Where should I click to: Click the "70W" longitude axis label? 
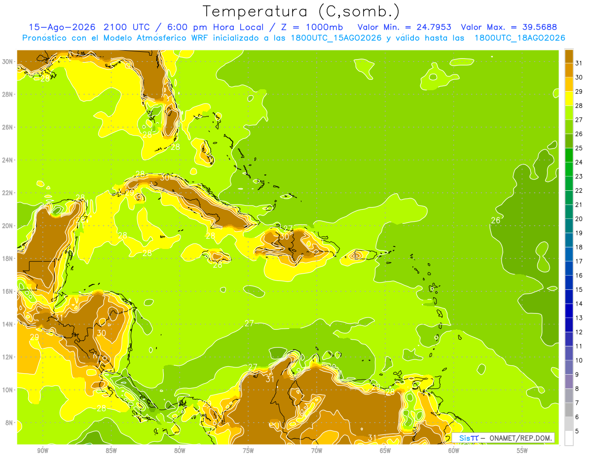(x=317, y=451)
